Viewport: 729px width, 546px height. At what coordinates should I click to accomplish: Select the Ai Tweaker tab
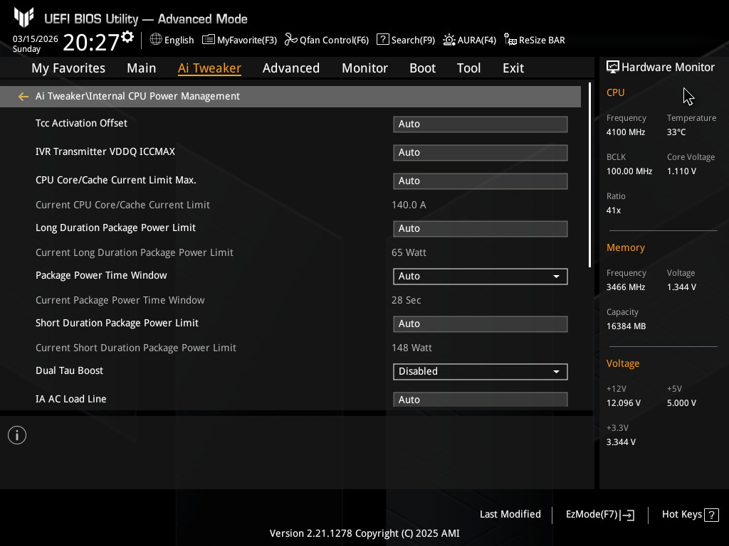(209, 68)
